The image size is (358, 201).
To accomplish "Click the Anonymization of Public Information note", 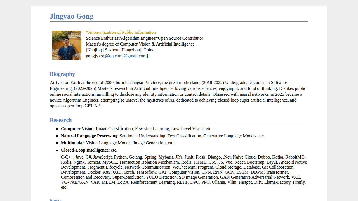I will click(121, 32).
